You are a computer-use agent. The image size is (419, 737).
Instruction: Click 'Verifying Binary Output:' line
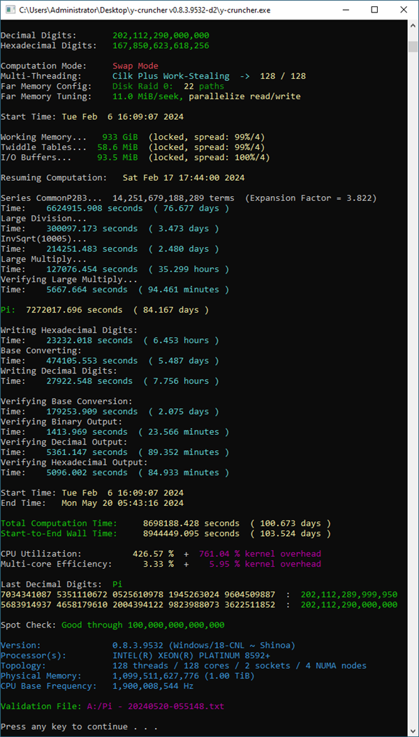coord(61,422)
